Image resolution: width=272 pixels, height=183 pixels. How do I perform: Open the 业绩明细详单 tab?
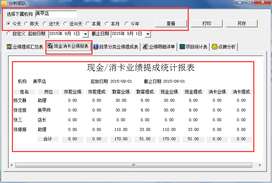[x=159, y=47]
